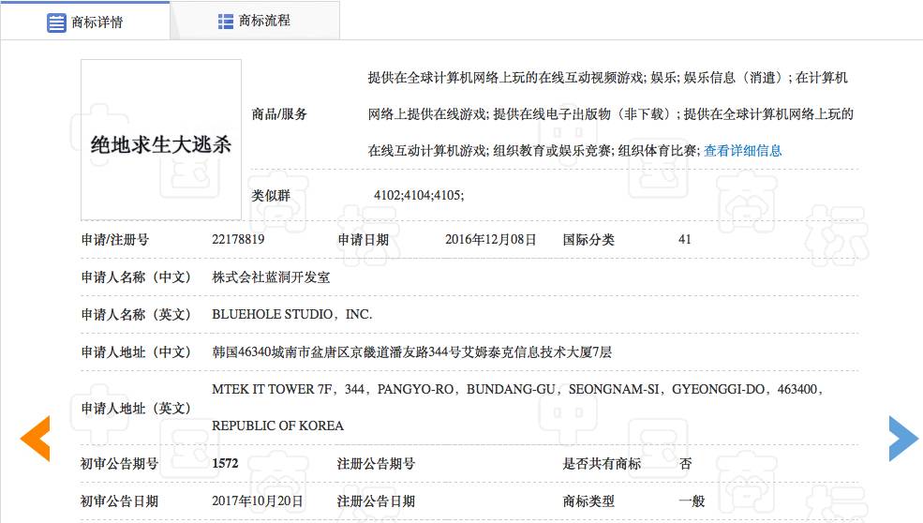
Task: Click the international class value 41
Action: pos(685,239)
